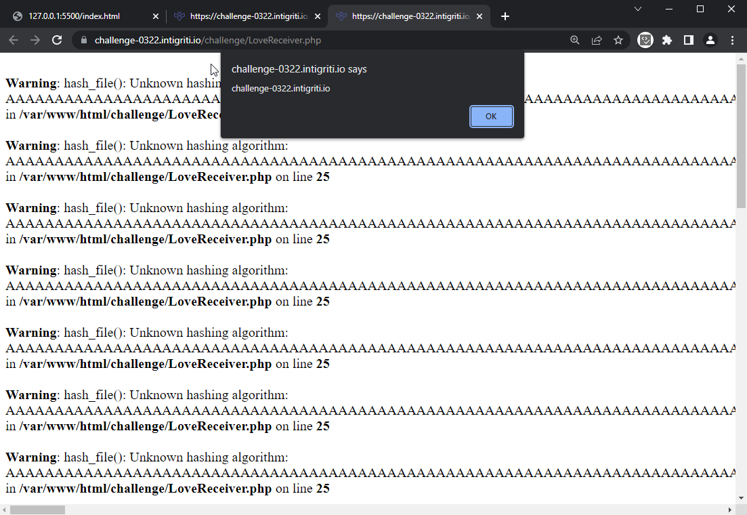Image resolution: width=747 pixels, height=515 pixels.
Task: Reload the current page
Action: (x=57, y=40)
